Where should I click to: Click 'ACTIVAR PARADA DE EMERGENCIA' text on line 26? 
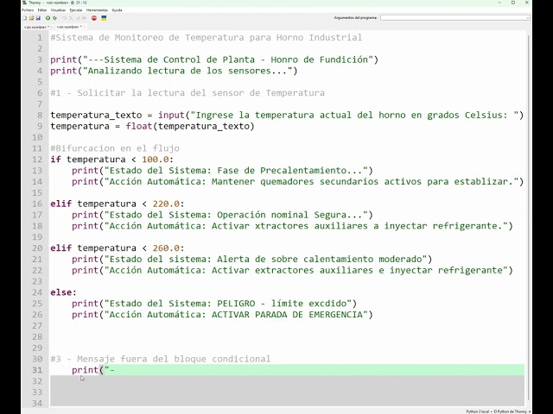pyautogui.click(x=287, y=314)
